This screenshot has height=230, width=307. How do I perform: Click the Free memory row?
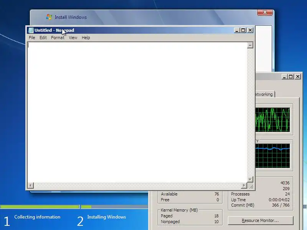click(190, 200)
